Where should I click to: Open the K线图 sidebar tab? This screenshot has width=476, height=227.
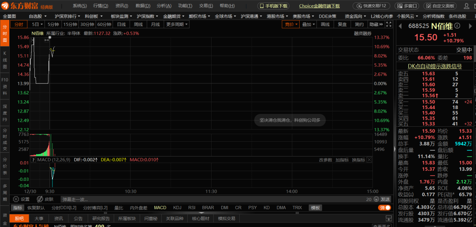click(4, 60)
